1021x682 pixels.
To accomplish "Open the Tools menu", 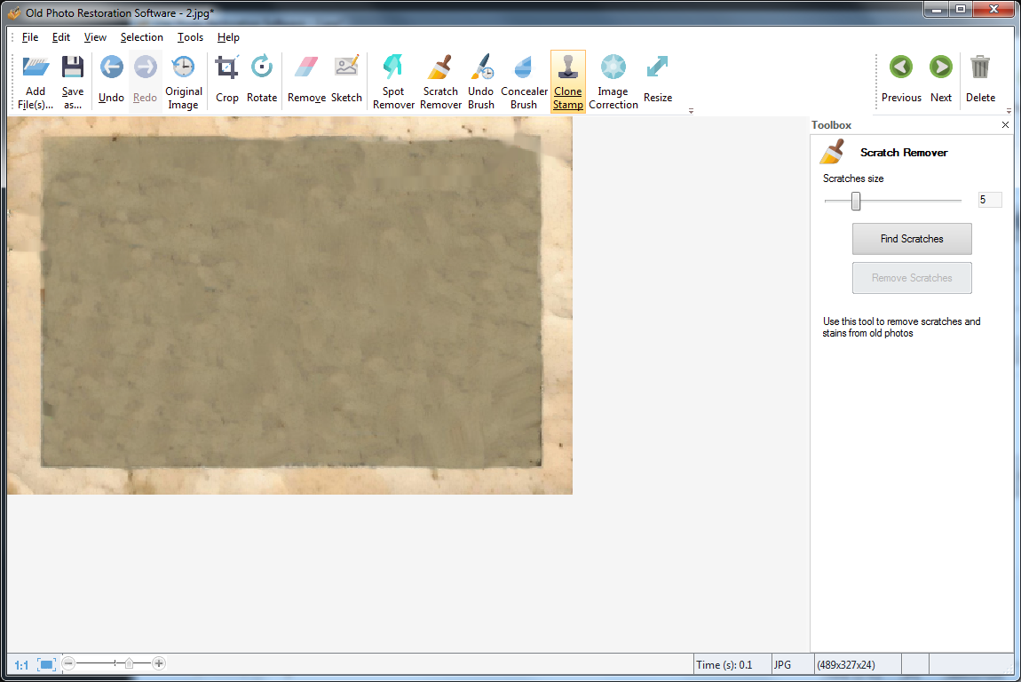I will click(190, 37).
